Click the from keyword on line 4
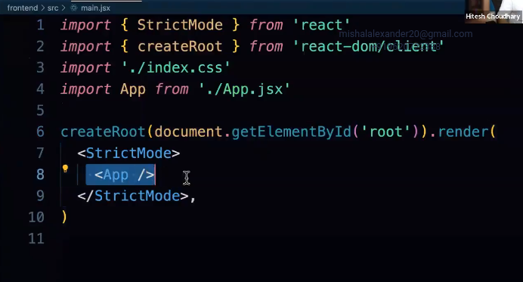 [x=172, y=89]
